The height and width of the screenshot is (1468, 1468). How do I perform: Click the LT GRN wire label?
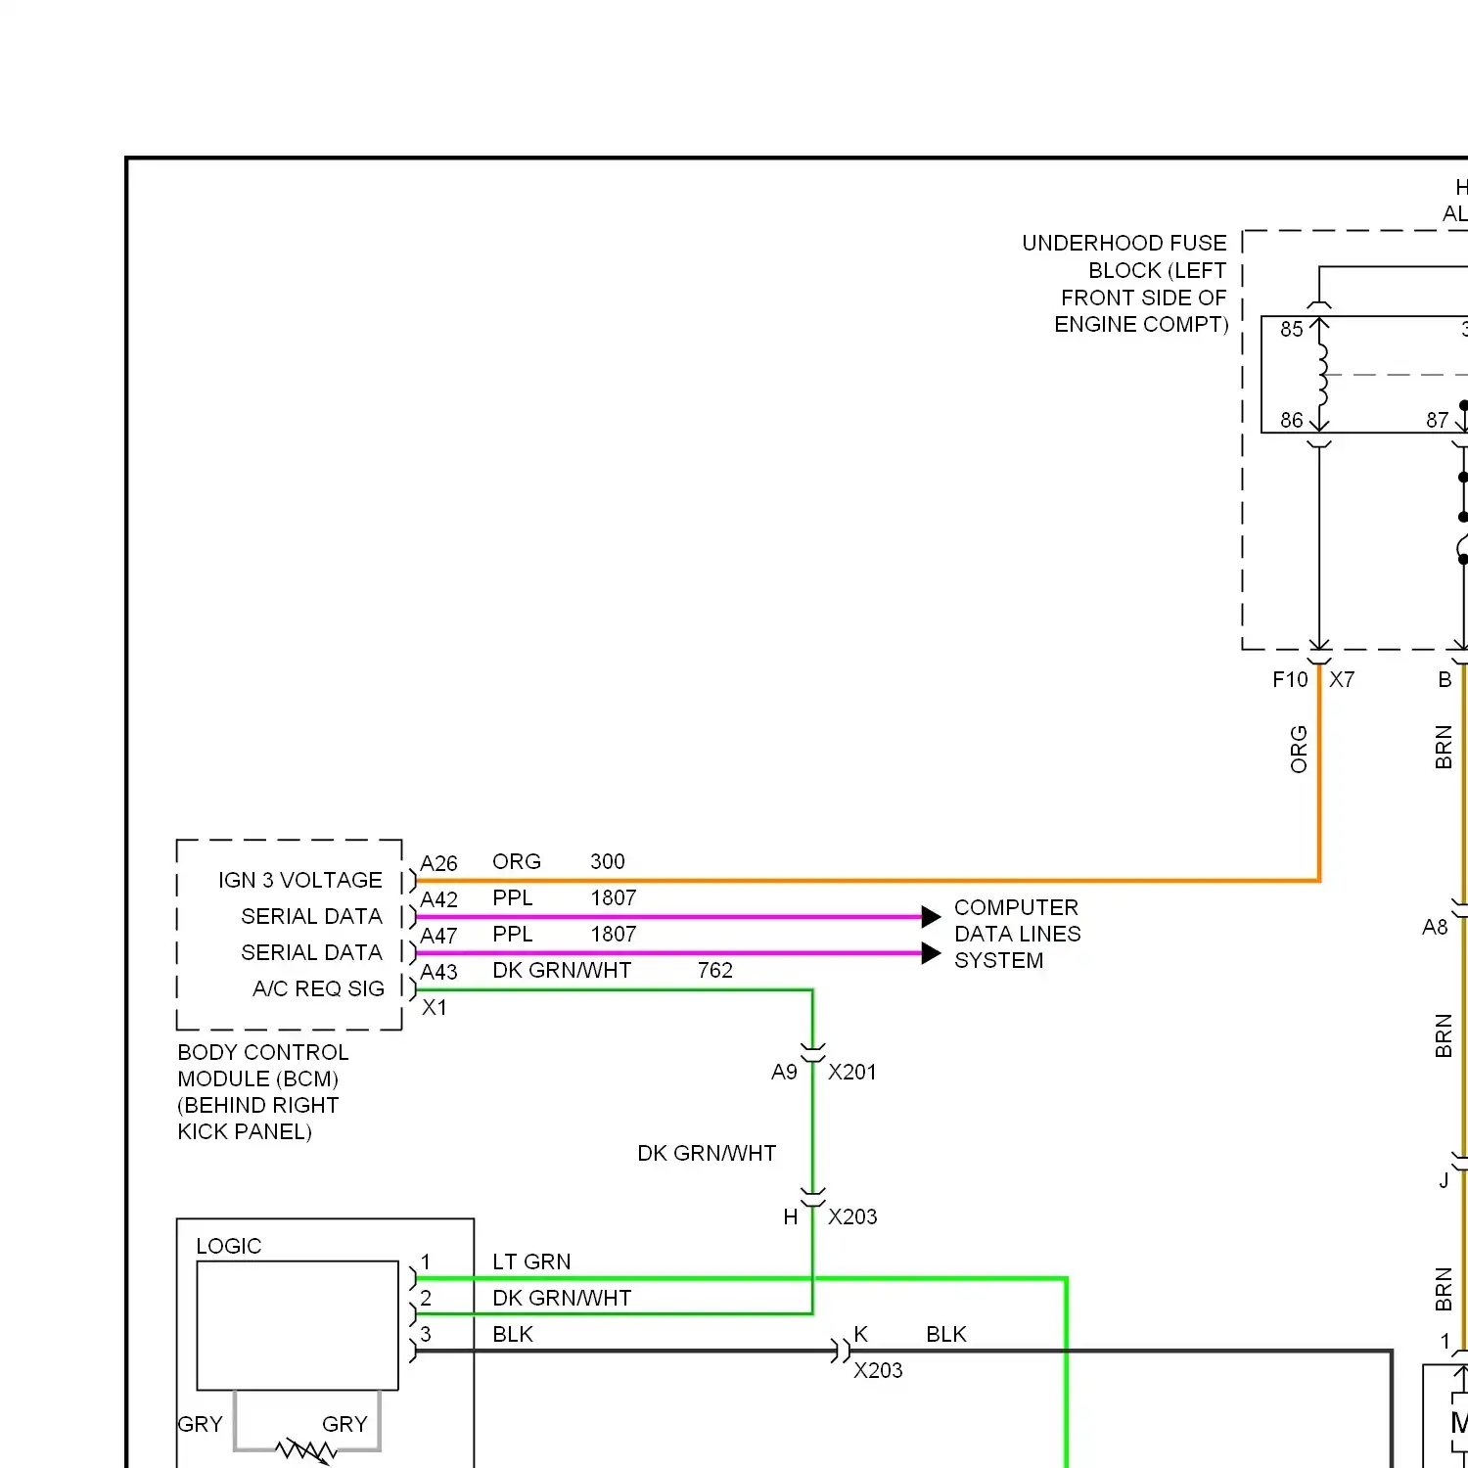531,1262
